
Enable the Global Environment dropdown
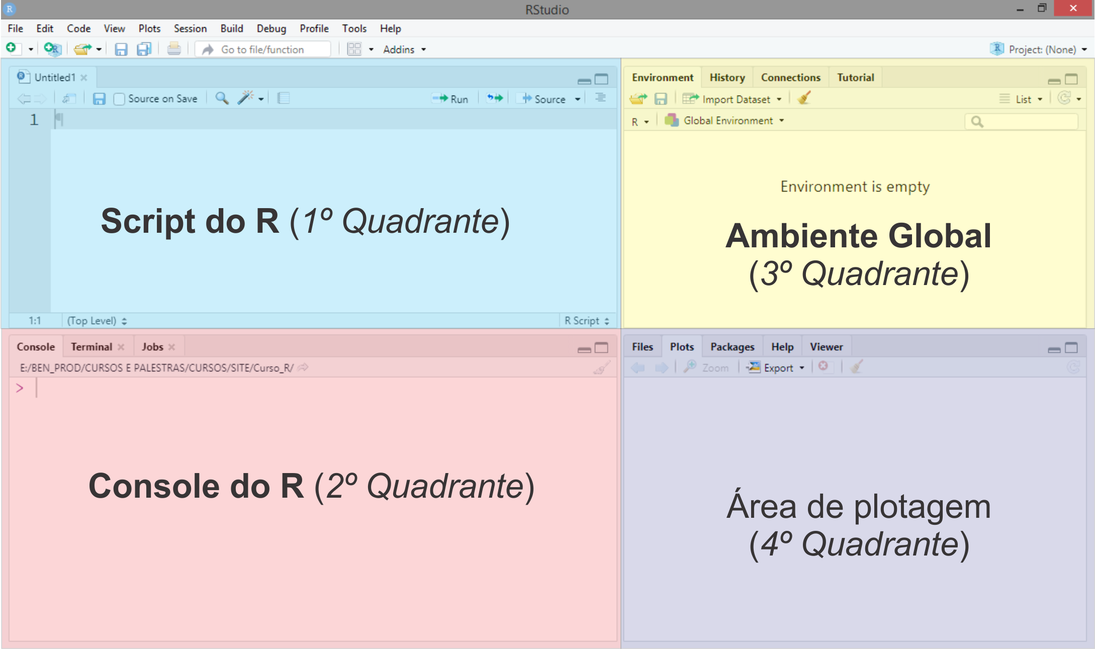pyautogui.click(x=728, y=120)
